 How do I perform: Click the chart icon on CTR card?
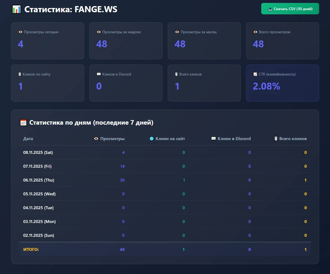pos(255,74)
